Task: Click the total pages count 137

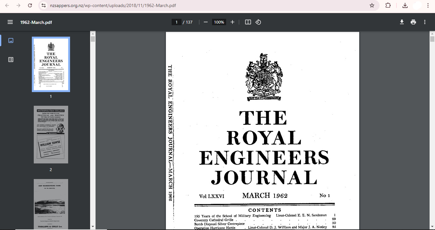Action: pos(189,22)
